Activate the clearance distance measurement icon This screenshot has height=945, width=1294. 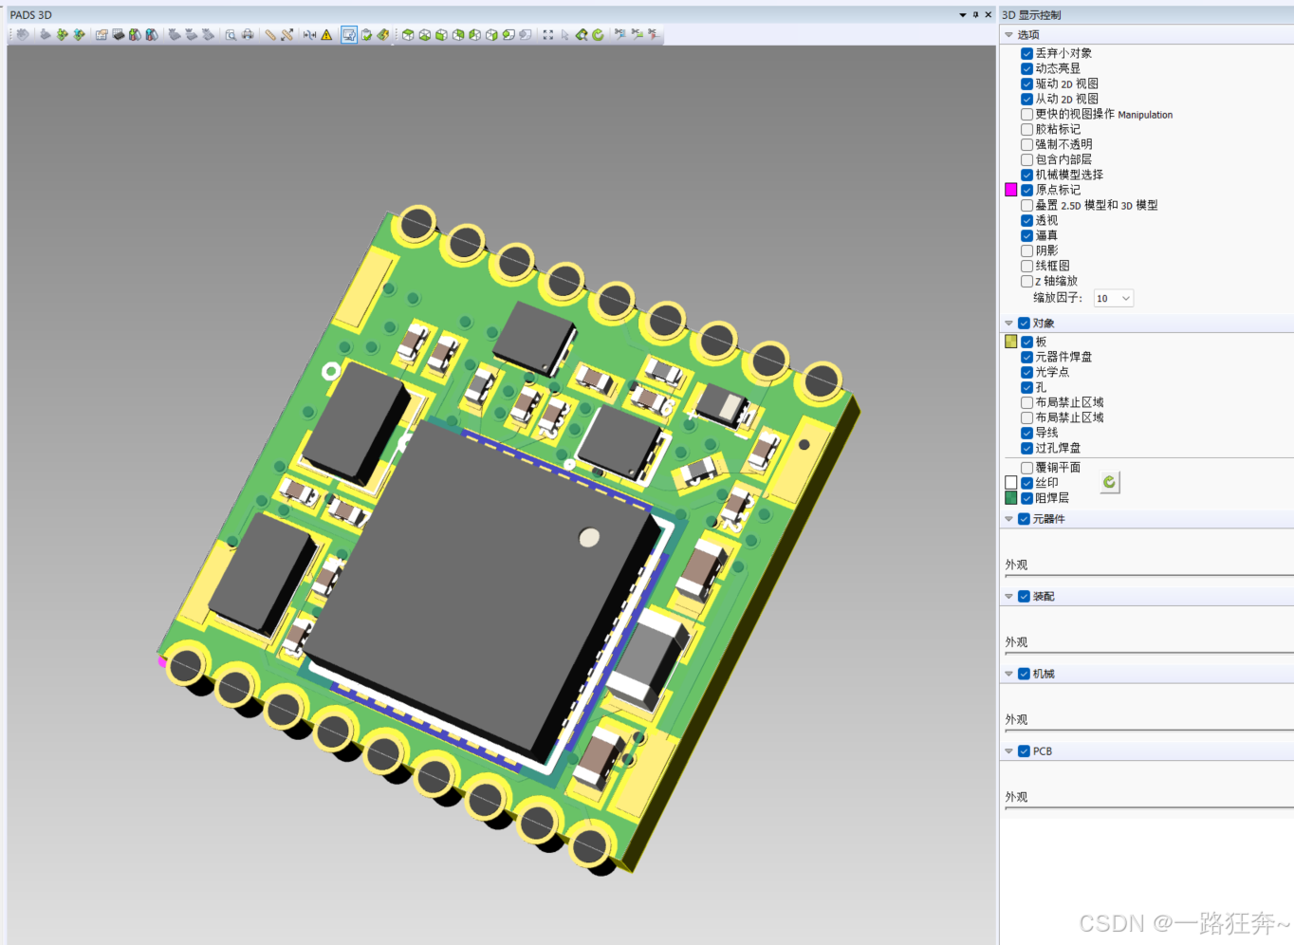(309, 34)
